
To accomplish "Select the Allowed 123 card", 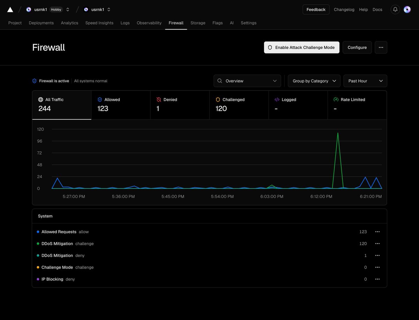I will [x=121, y=105].
